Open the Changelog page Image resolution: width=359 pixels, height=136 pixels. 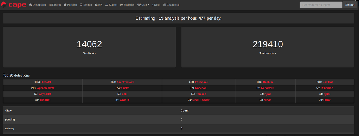pos(171,5)
